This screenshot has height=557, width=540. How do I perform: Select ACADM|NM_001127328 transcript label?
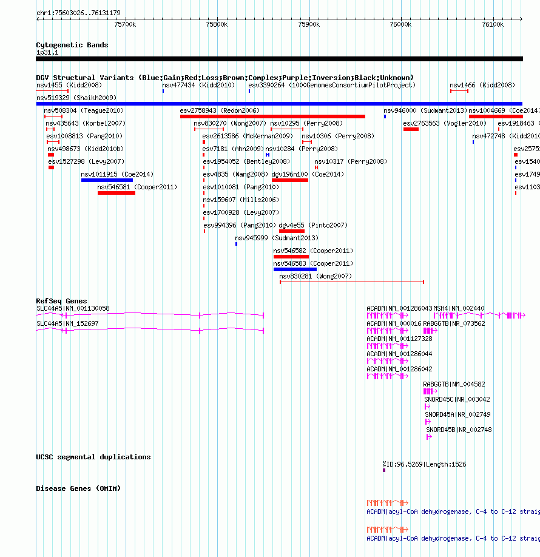[399, 339]
